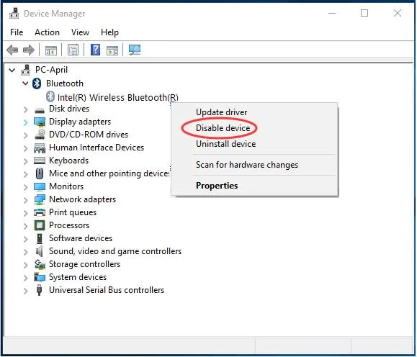Collapse the PC-April root node
This screenshot has width=417, height=357.
coord(12,71)
